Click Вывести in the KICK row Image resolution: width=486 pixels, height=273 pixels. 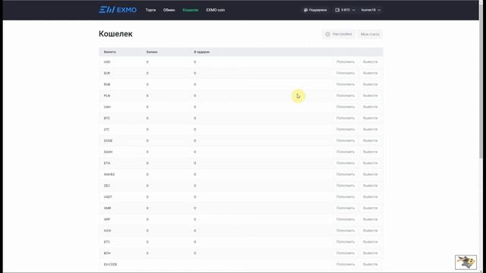point(370,231)
